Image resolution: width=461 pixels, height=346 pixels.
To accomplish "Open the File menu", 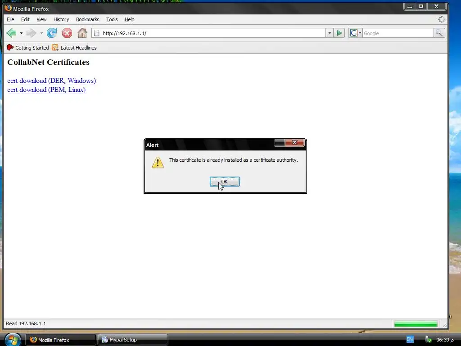I will (10, 19).
